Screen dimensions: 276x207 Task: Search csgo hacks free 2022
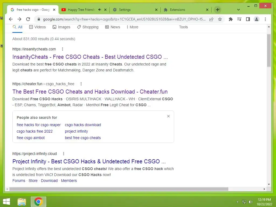pos(34,131)
